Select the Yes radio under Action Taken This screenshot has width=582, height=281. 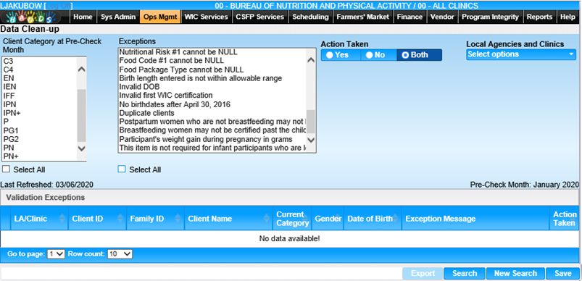coord(330,55)
